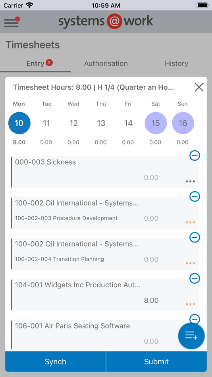Select Monday the 10th
This screenshot has height=377, width=212.
click(x=19, y=123)
